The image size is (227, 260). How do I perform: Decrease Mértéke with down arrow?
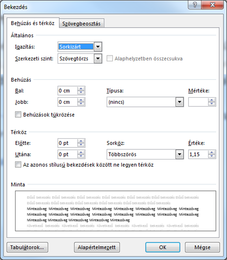tap(212, 104)
